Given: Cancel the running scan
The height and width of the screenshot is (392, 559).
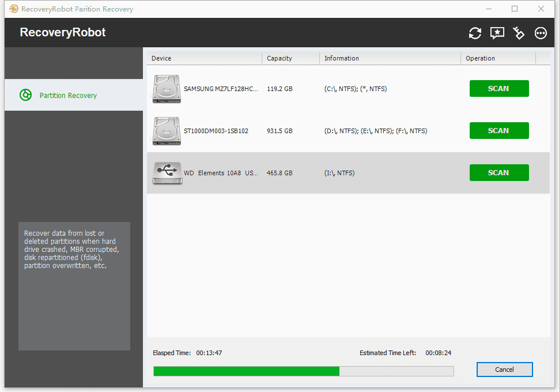Looking at the screenshot, I should (x=504, y=370).
